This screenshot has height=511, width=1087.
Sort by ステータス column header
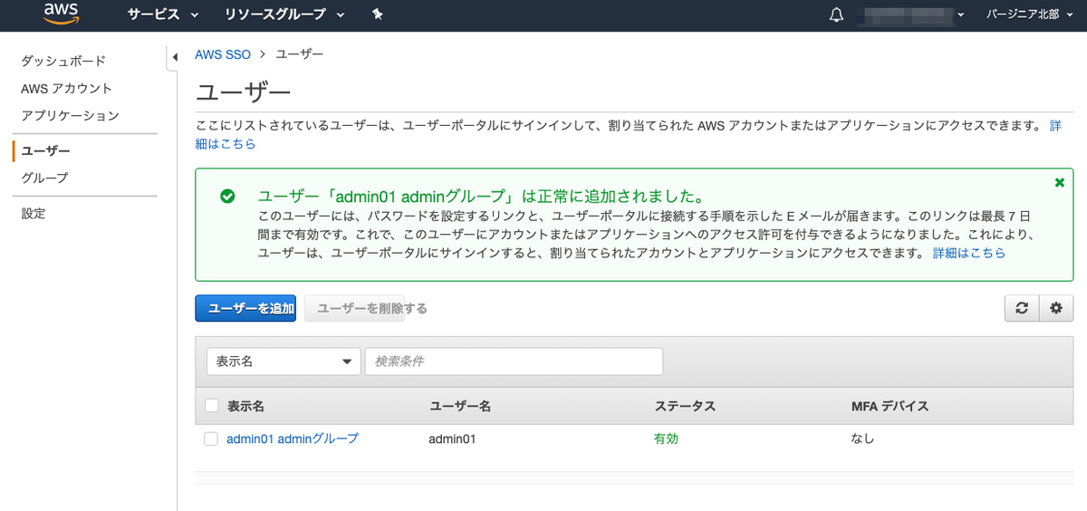point(685,406)
